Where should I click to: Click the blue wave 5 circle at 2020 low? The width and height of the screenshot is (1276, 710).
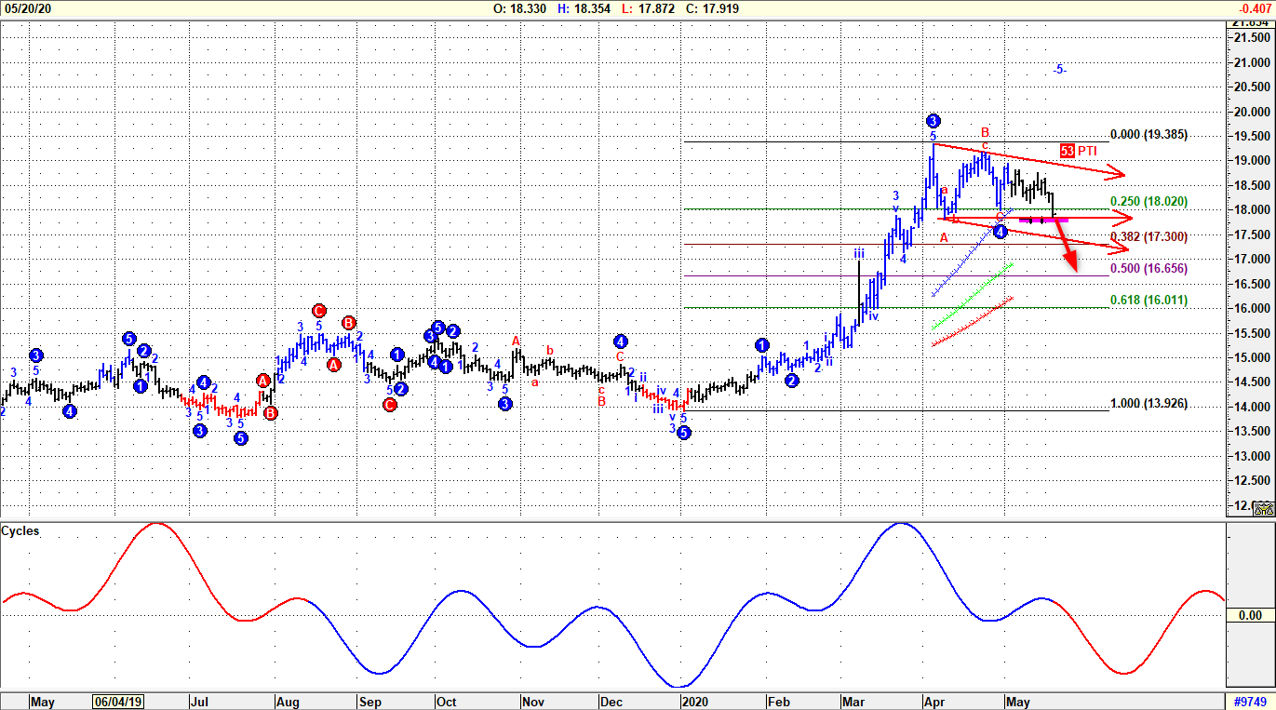(x=684, y=433)
